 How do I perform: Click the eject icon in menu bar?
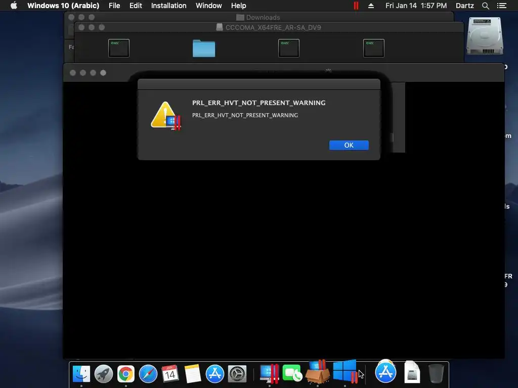(371, 6)
